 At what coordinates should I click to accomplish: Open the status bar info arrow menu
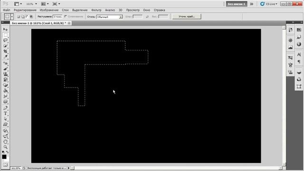[x=68, y=168]
